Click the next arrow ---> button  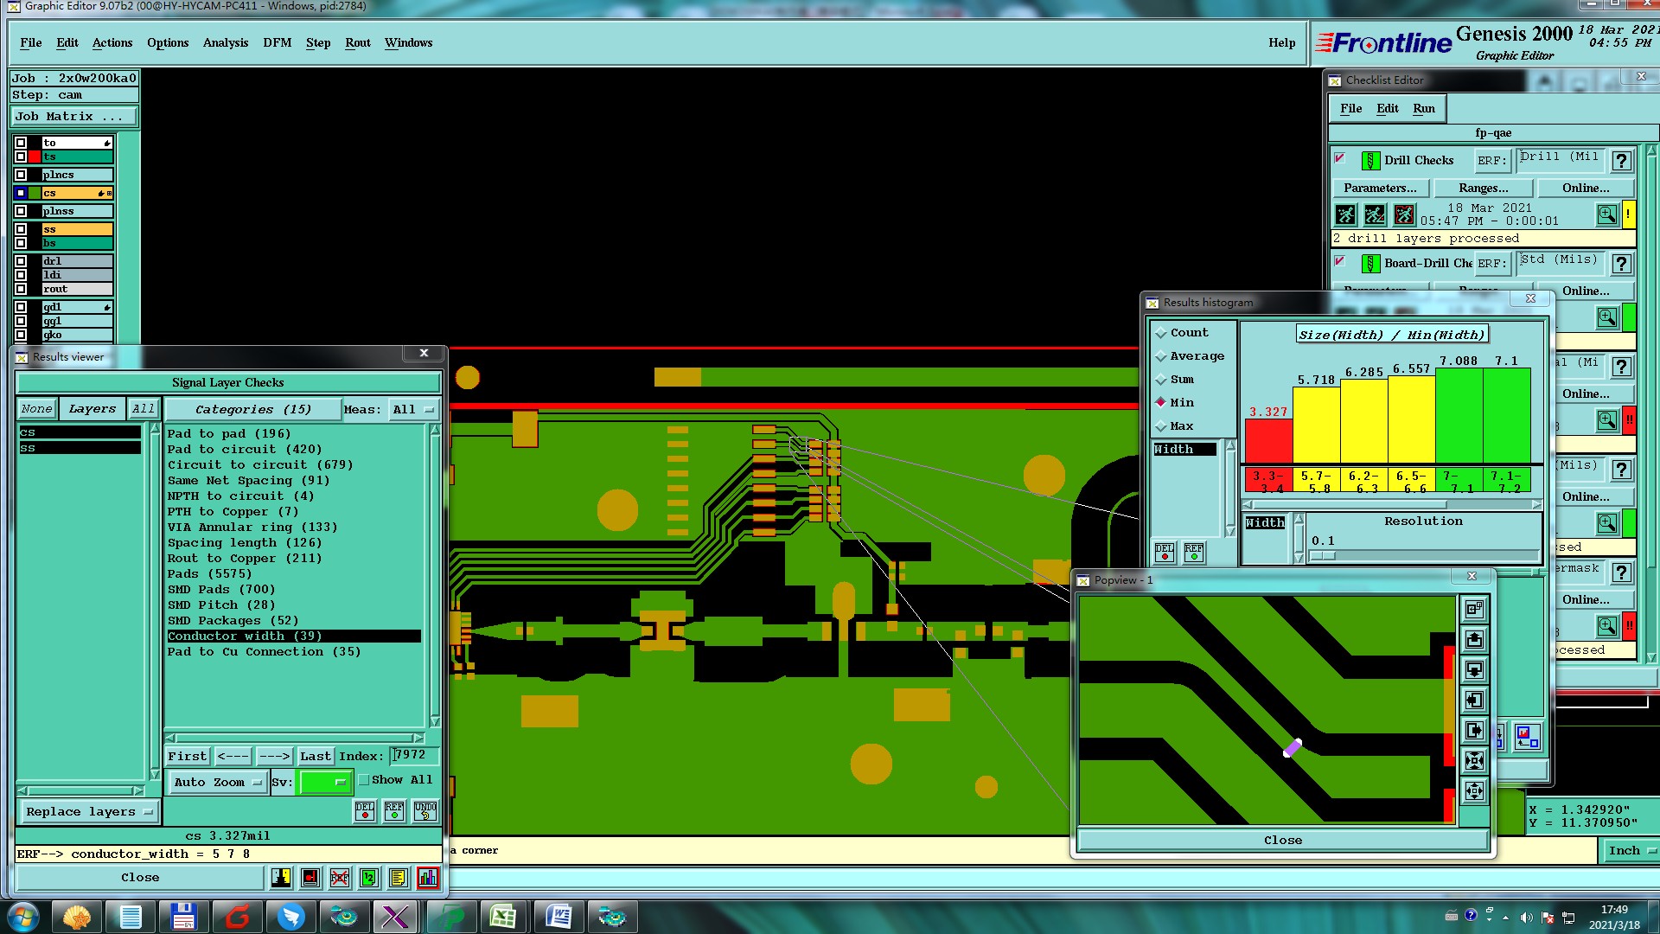[x=275, y=757]
